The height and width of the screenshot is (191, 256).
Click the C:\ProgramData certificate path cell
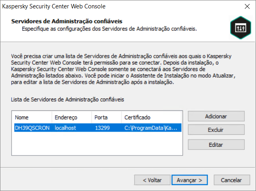(151, 128)
